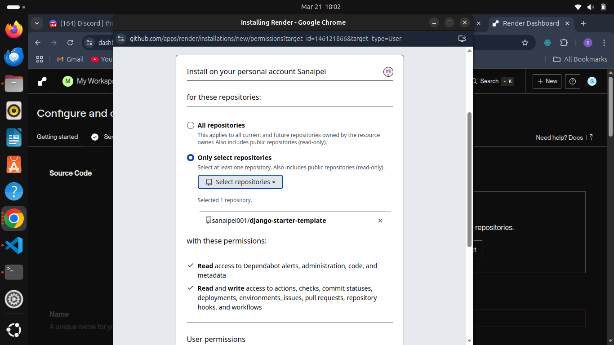Viewport: 614px width, 345px height.
Task: Click the popup address bar URL
Action: tap(266, 39)
